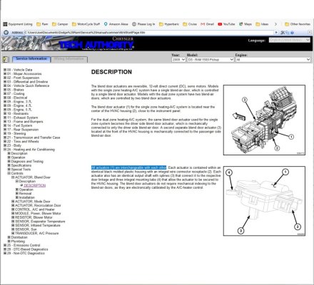Click the document icon left of Service Information
The height and width of the screenshot is (285, 314).
pyautogui.click(x=5, y=59)
